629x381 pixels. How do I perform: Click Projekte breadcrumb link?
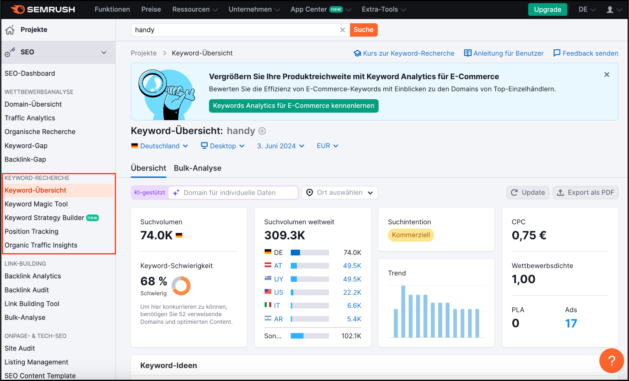144,53
